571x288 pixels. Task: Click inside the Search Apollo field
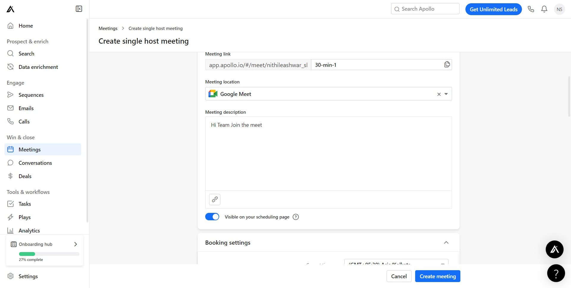[425, 9]
